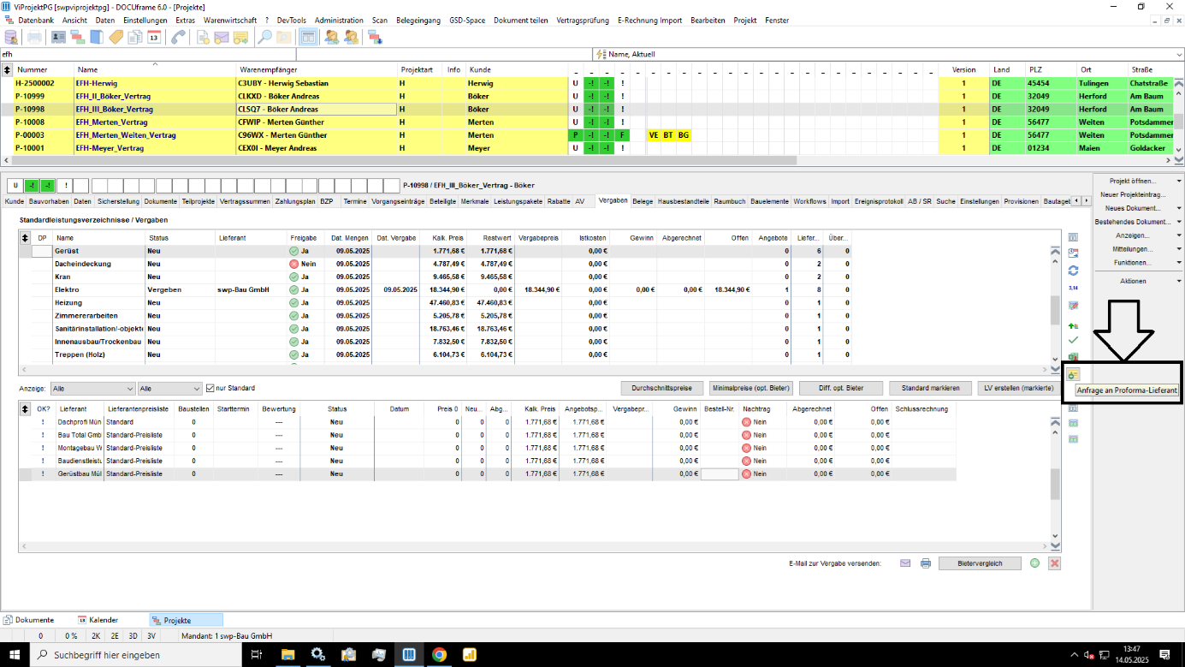The height and width of the screenshot is (667, 1185).
Task: Click the envelope mail icon in toolbar
Action: click(x=222, y=37)
